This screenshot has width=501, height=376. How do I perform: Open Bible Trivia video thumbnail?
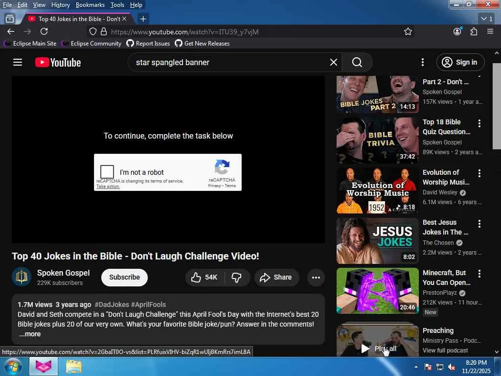click(377, 141)
